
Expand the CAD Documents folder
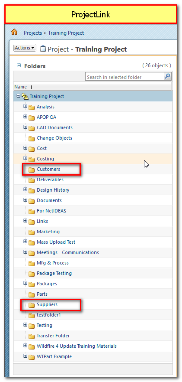click(25, 127)
